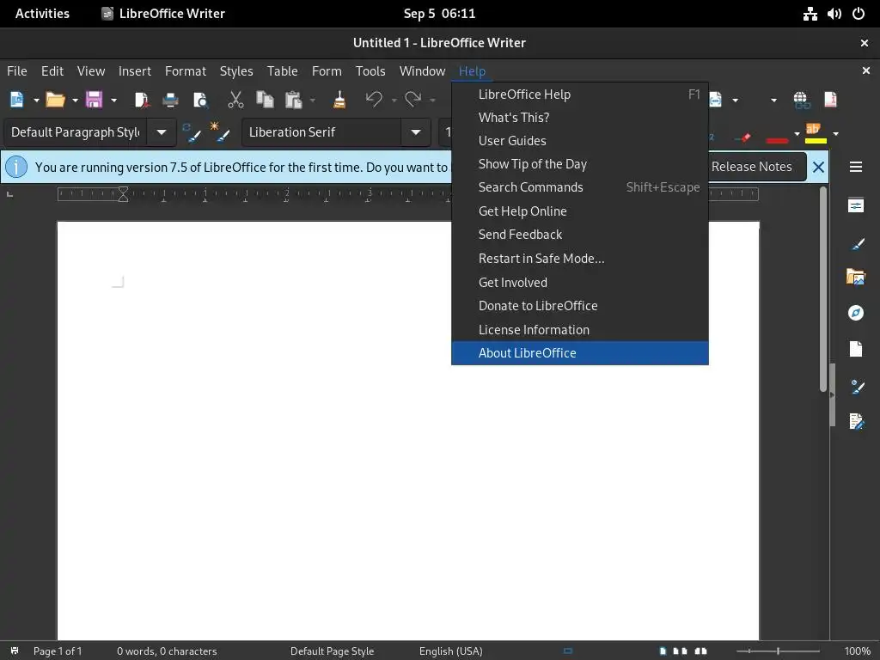This screenshot has width=880, height=660.
Task: Click the Font Name input field
Action: 323,132
